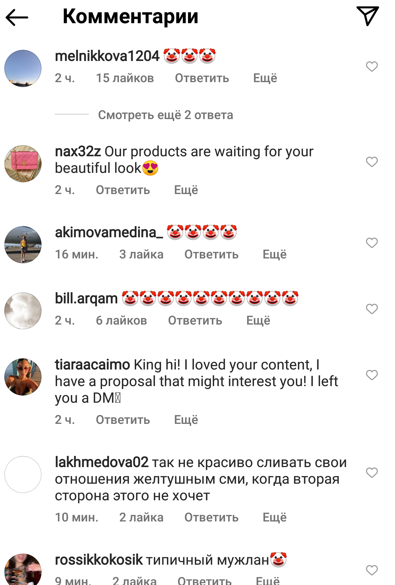This screenshot has width=395, height=585.
Task: Reply to akimovamedina_ via "Ответить"
Action: (211, 254)
